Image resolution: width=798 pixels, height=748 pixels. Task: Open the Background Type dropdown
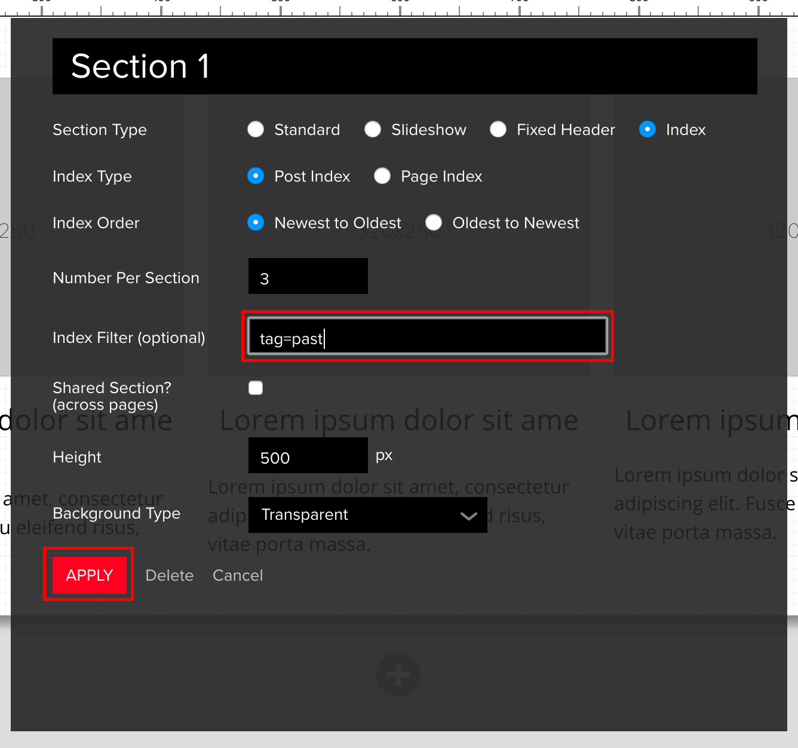367,515
